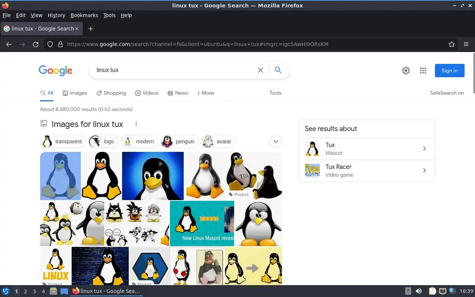Click the forward navigation arrow
The width and height of the screenshot is (475, 297).
[22, 44]
